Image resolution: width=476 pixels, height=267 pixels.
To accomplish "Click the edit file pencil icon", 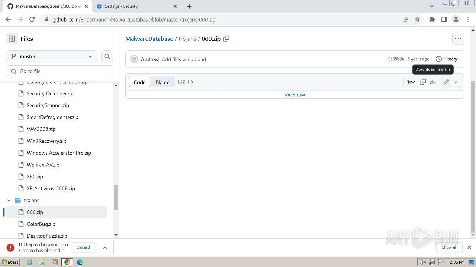I will [x=446, y=82].
